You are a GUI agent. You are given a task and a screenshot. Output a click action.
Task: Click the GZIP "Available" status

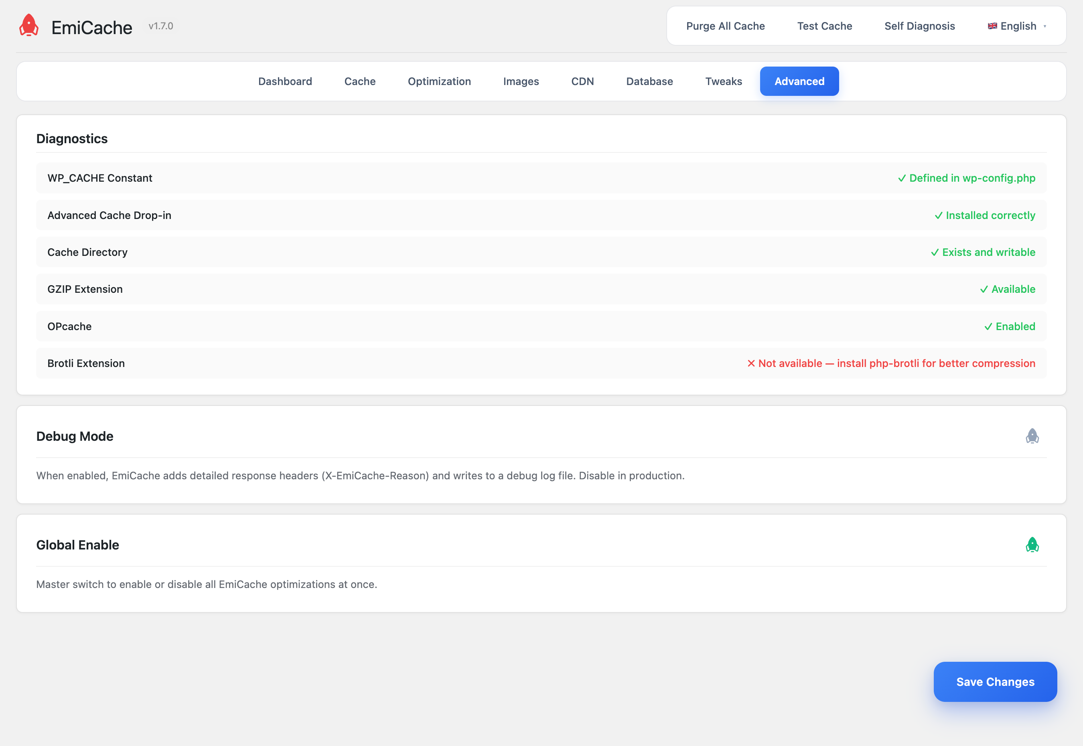1007,289
